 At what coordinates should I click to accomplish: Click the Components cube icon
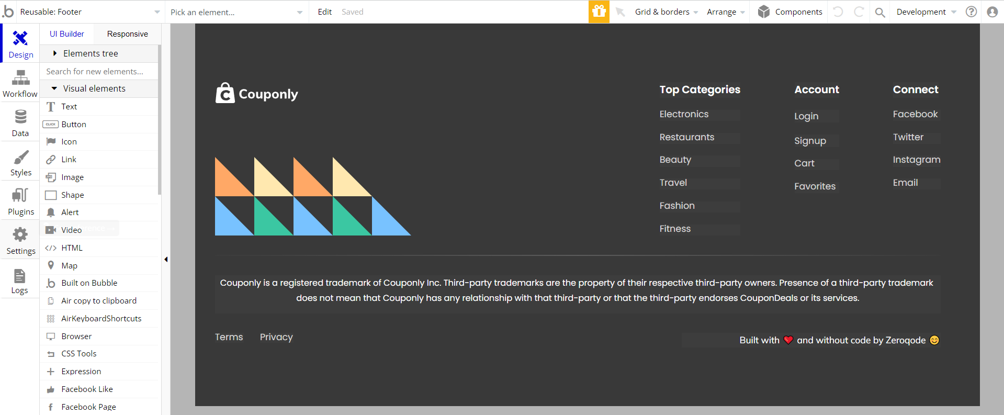coord(764,12)
